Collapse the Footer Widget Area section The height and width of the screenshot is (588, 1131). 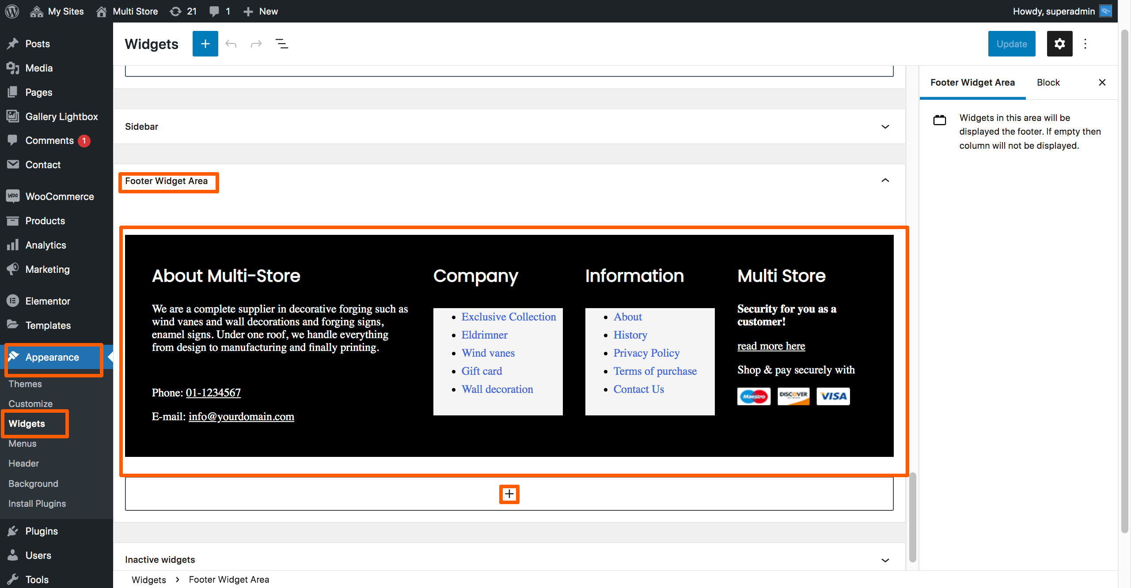point(885,181)
